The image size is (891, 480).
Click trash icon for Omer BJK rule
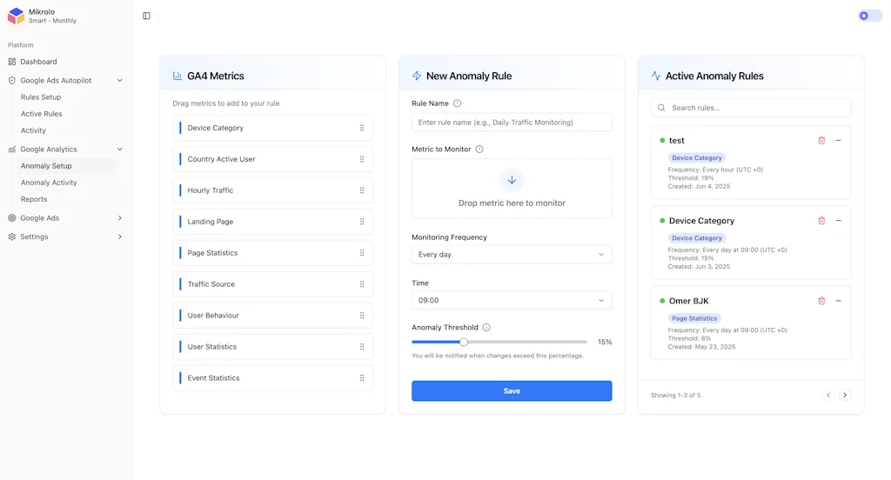pyautogui.click(x=821, y=301)
